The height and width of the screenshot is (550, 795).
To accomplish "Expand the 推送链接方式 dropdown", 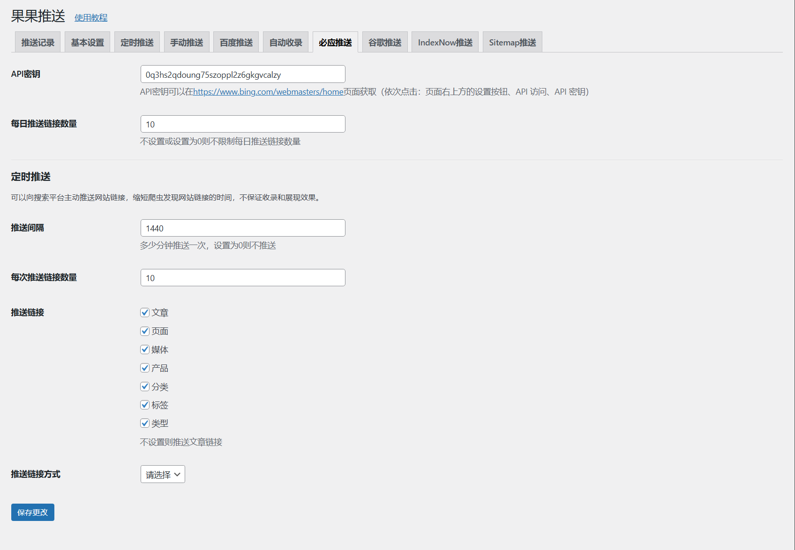I will (163, 474).
